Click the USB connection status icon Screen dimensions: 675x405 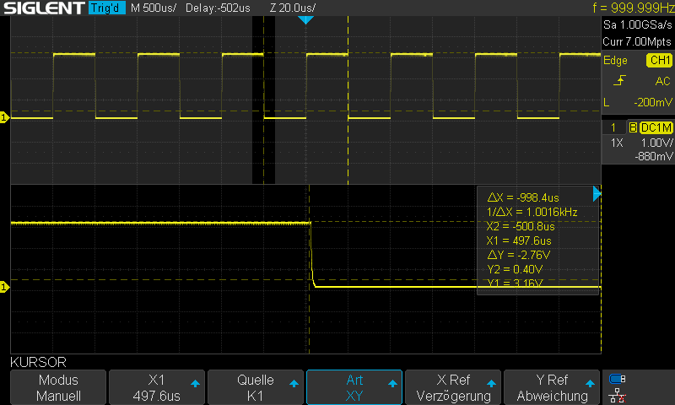pyautogui.click(x=618, y=379)
